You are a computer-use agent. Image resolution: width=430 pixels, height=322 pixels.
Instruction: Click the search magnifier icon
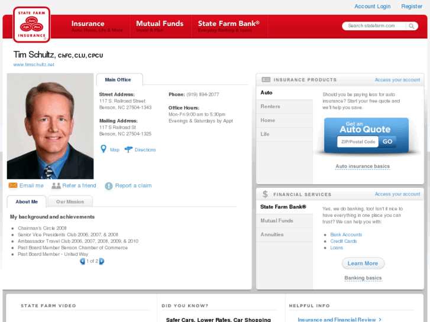(x=411, y=26)
